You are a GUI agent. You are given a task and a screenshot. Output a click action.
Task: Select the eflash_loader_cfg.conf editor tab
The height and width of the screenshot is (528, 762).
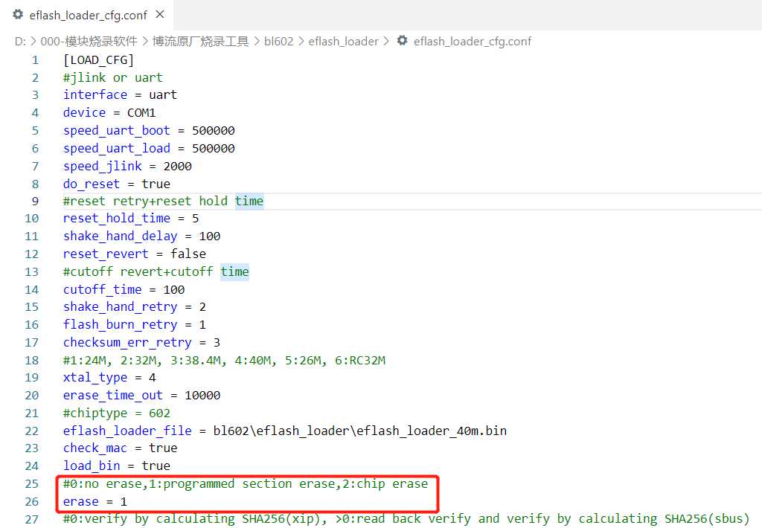(x=86, y=15)
